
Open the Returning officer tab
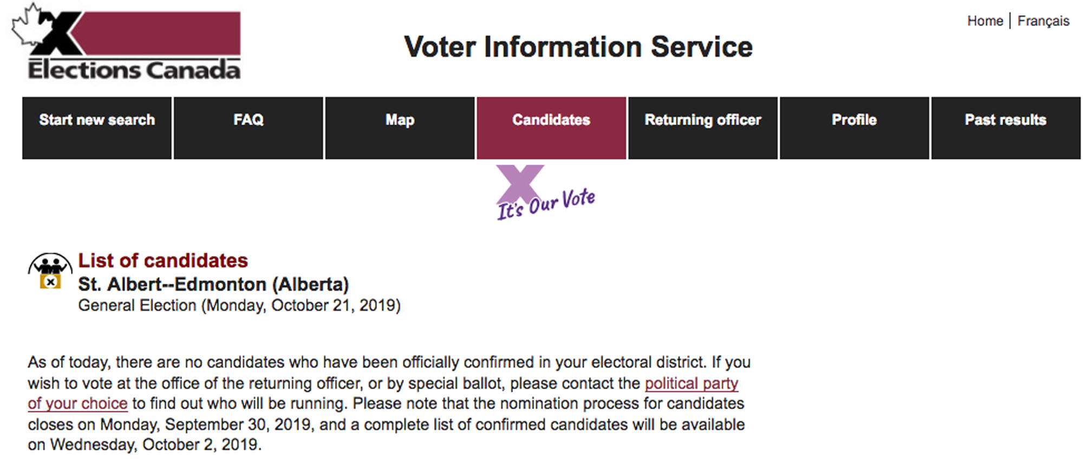tap(703, 128)
